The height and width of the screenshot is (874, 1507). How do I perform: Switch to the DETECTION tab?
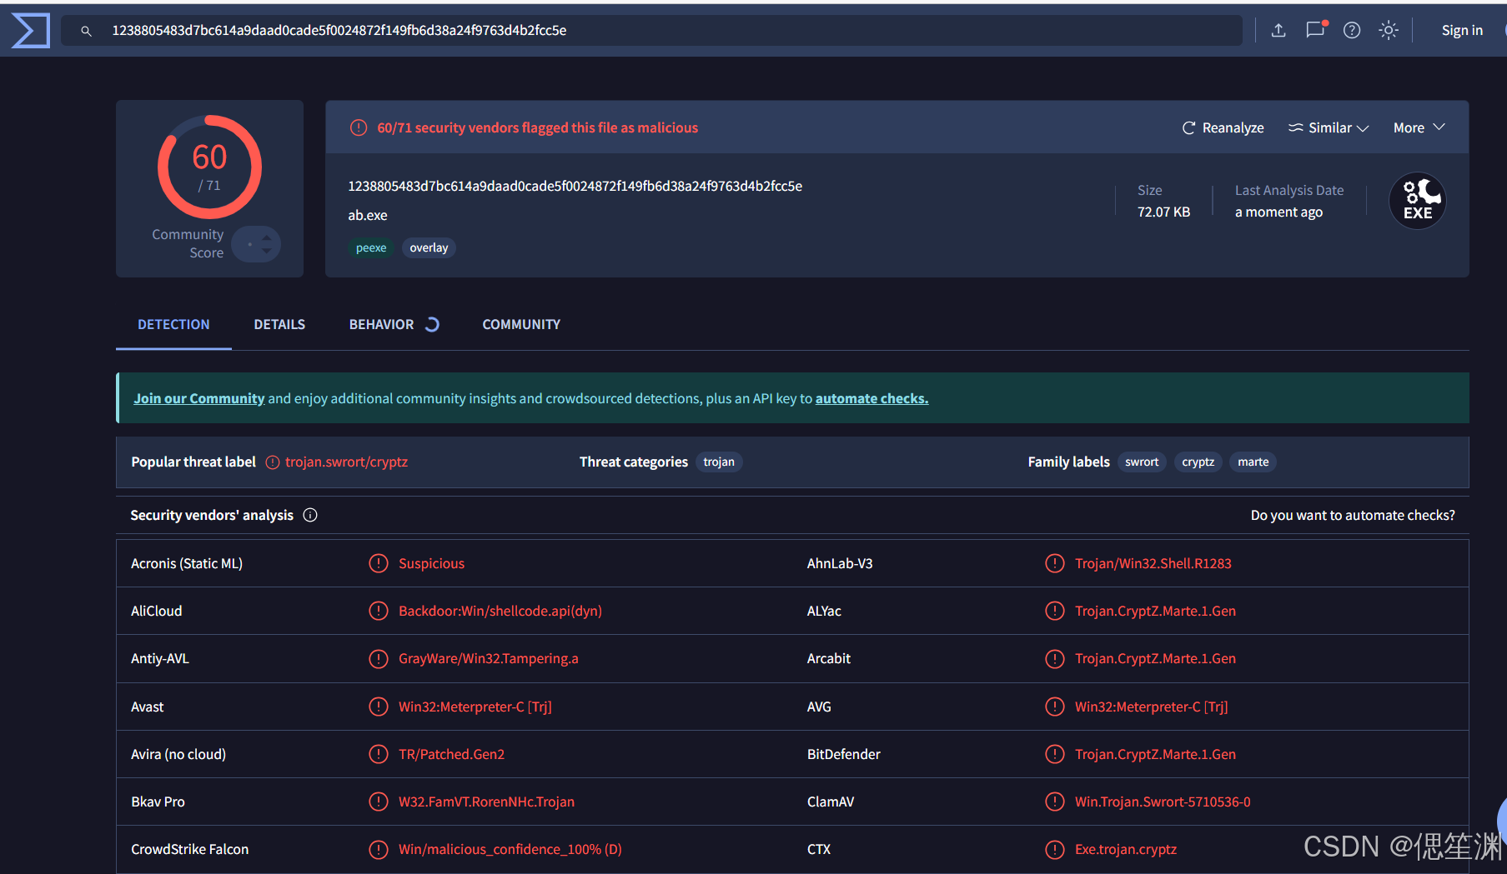click(x=173, y=324)
